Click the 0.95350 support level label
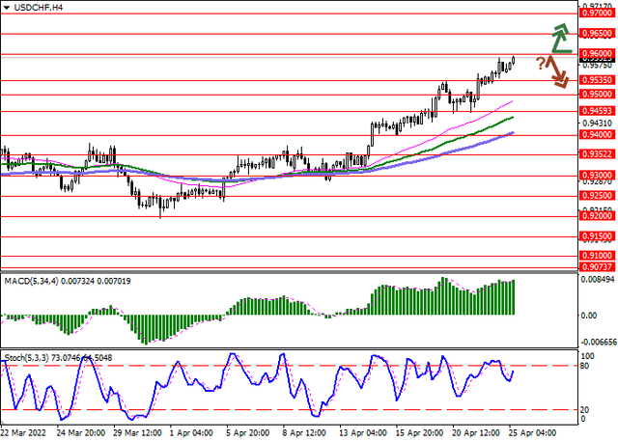The image size is (618, 441). coord(597,80)
